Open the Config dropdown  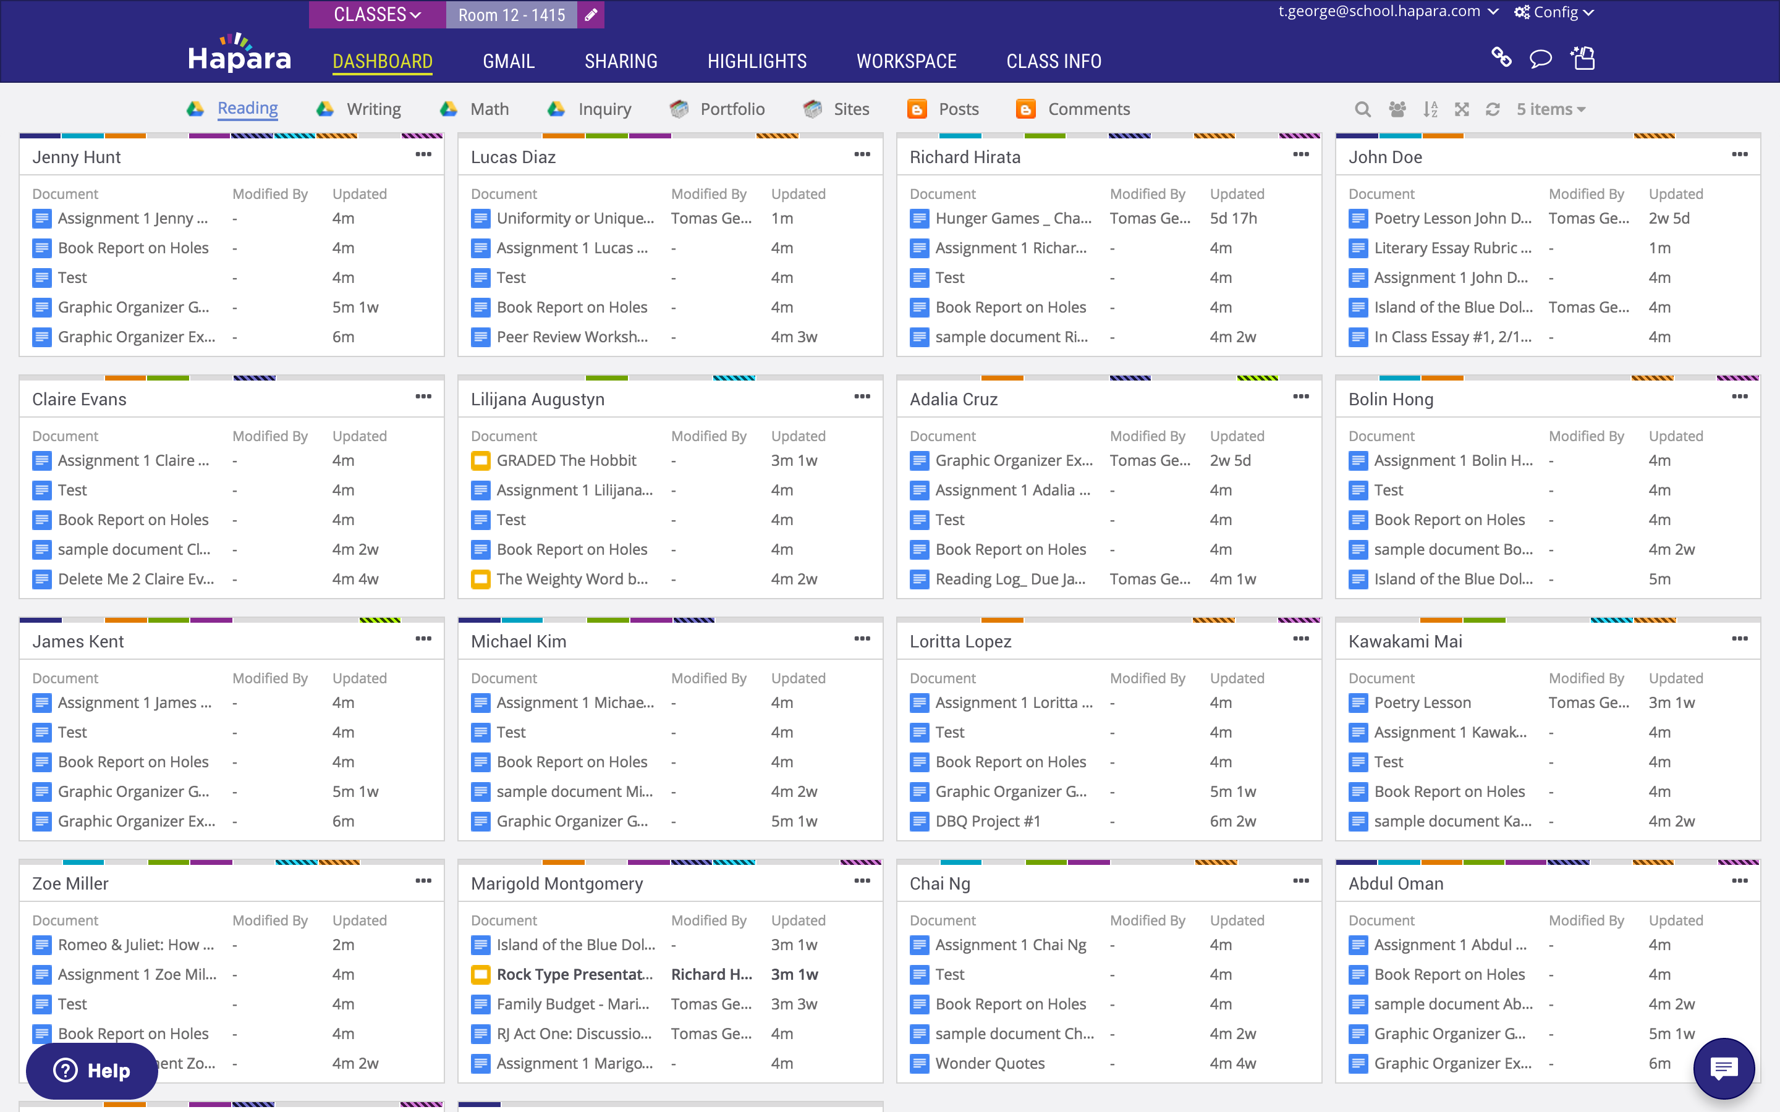pos(1553,12)
